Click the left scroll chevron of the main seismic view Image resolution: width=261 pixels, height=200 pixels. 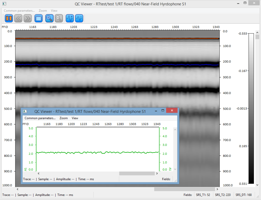coord(17,189)
